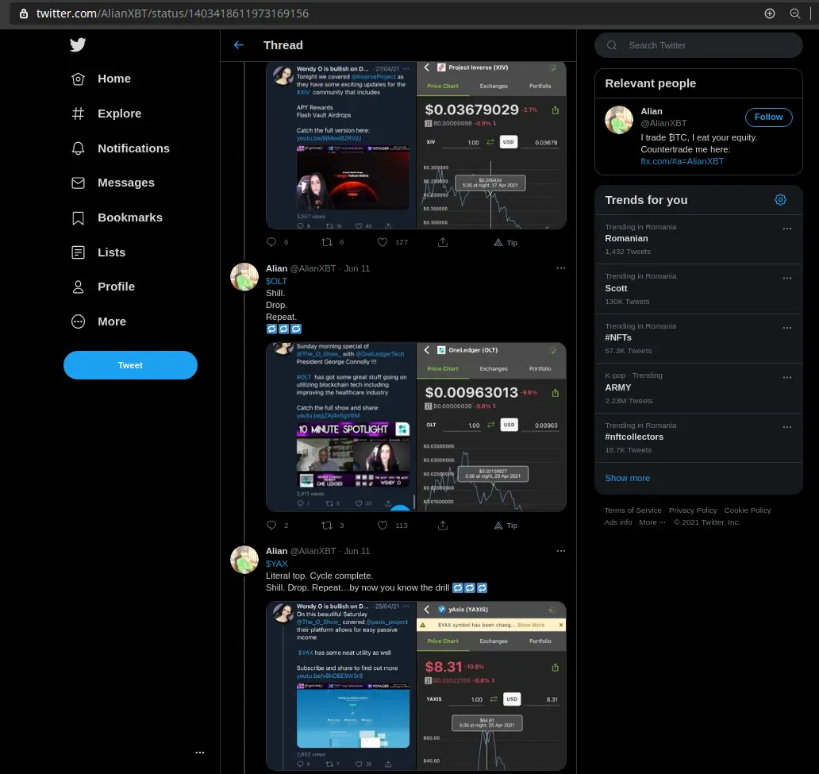
Task: Like the $OLT tweet with 113 likes
Action: click(383, 526)
